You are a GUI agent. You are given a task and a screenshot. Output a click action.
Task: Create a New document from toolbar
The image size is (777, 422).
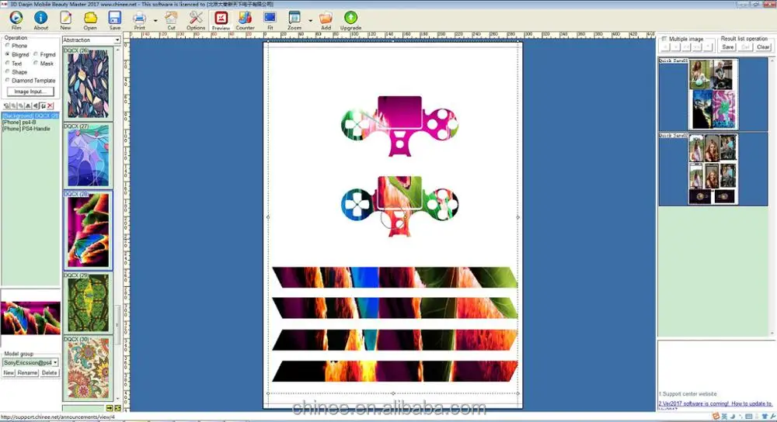65,20
